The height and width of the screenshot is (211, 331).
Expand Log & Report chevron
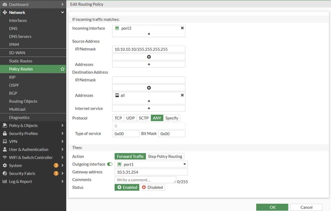(62, 181)
